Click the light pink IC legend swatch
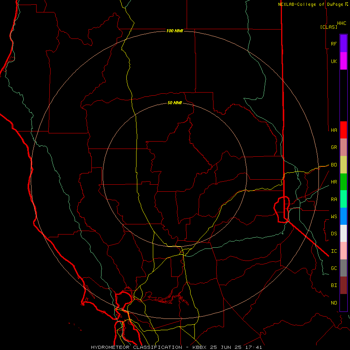 [x=343, y=251]
